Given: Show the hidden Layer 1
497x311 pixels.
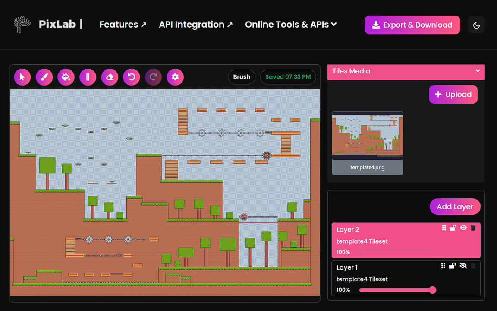Looking at the screenshot, I should tap(463, 265).
